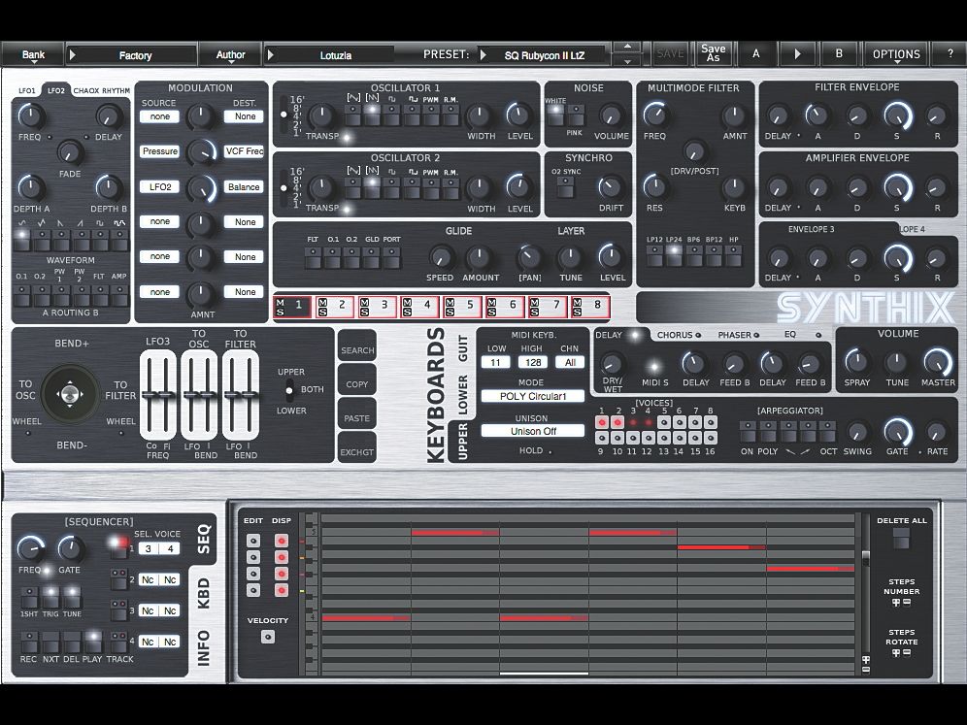The height and width of the screenshot is (725, 967).
Task: Open the Balance destination selector
Action: (244, 186)
